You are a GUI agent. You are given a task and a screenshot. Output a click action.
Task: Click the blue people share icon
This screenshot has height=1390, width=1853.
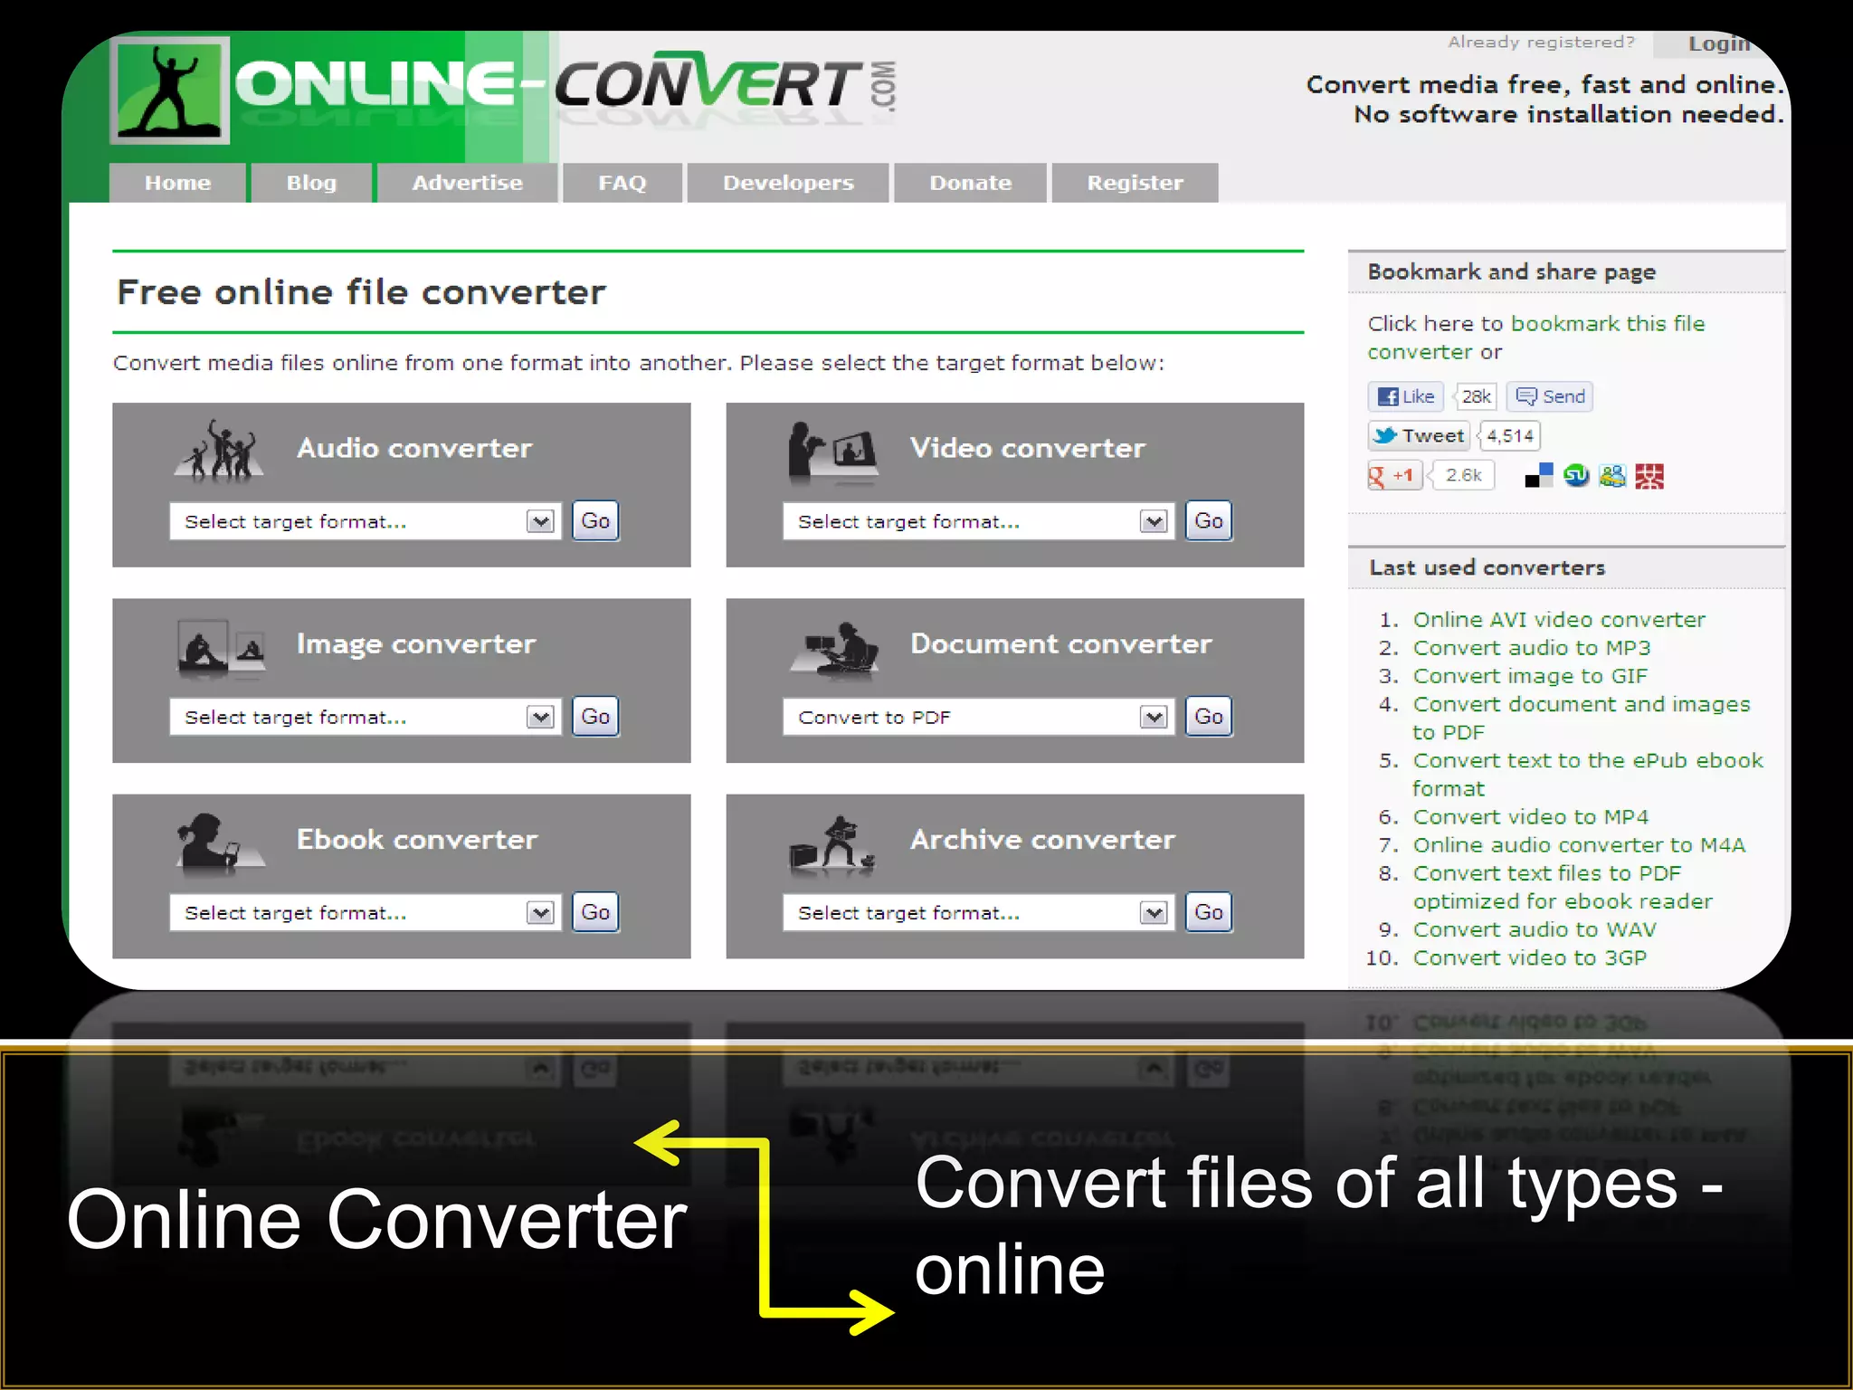(1612, 475)
